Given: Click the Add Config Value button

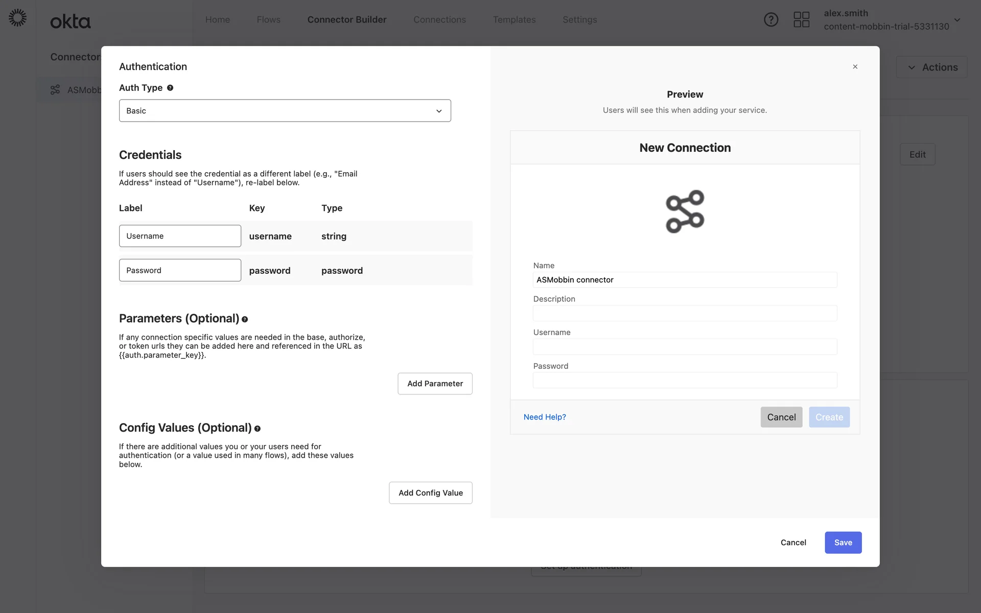Looking at the screenshot, I should tap(430, 493).
